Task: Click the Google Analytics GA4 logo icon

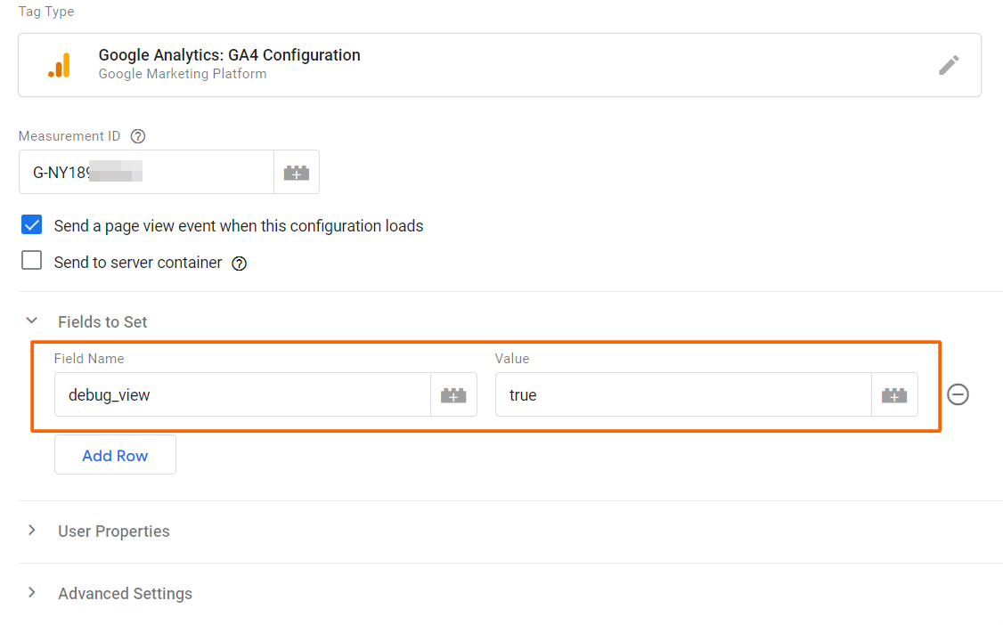Action: 59,64
